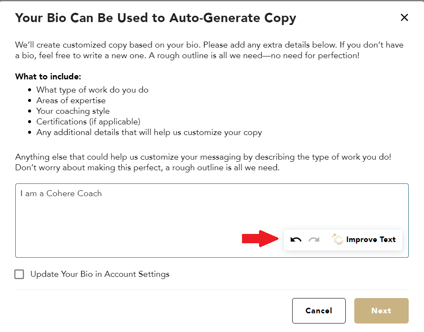
Task: Select the "What type of work do you do" bullet
Action: [x=92, y=90]
